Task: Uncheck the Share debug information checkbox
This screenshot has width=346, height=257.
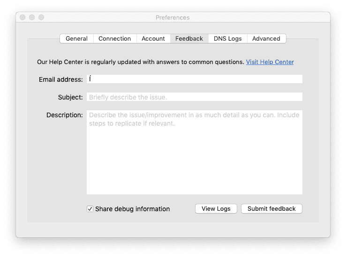Action: click(x=90, y=209)
